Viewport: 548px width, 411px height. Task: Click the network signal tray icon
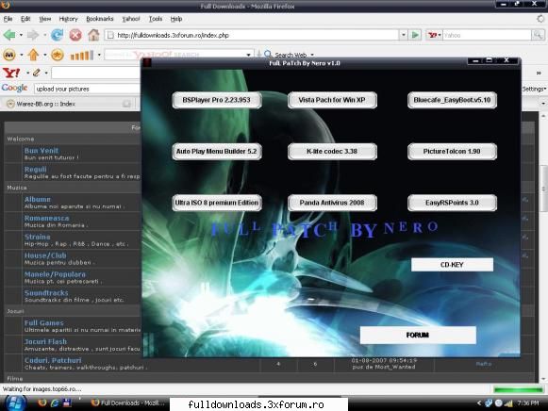coord(508,403)
